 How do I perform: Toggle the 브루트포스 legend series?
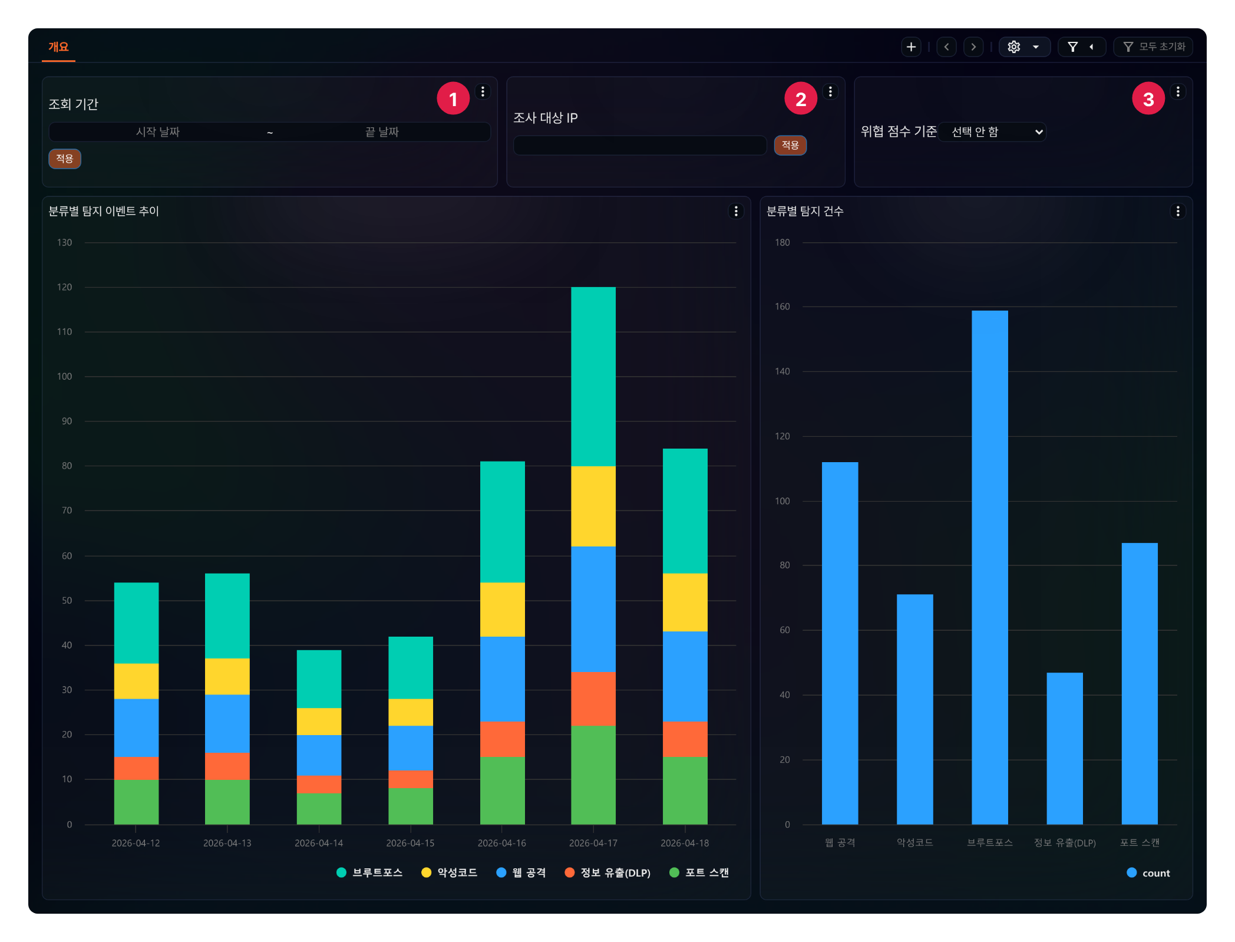coord(369,872)
